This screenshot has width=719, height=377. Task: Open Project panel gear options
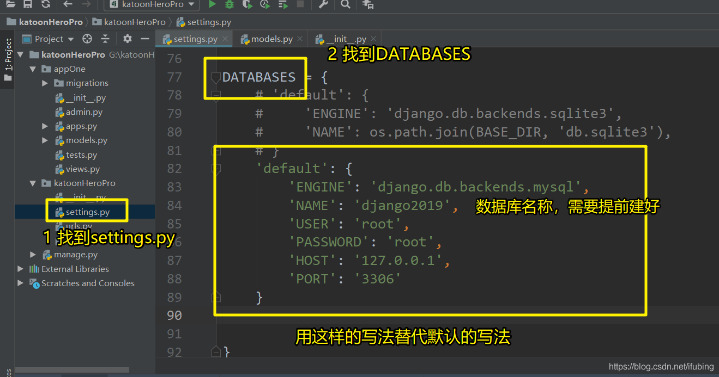pos(128,39)
